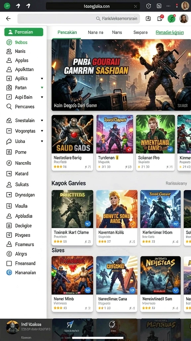191x341 pixels.
Task: Open the Renadan Igrain link
Action: click(170, 32)
